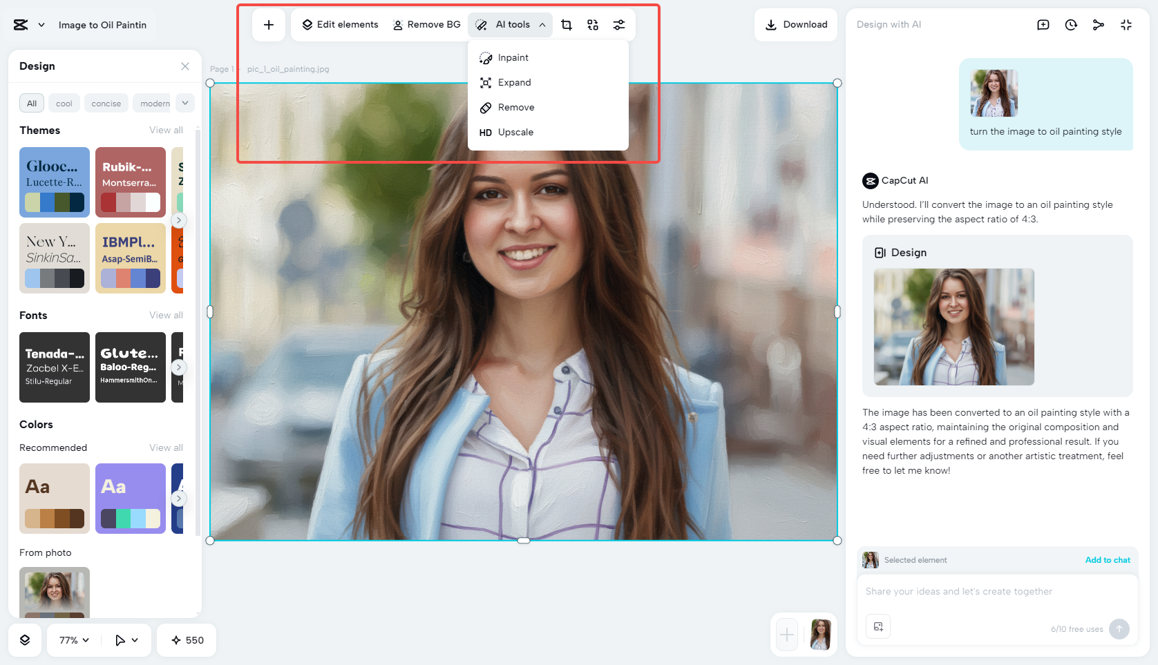Screen dimensions: 1158x665
Task: Enable the concise style filter
Action: coord(106,103)
